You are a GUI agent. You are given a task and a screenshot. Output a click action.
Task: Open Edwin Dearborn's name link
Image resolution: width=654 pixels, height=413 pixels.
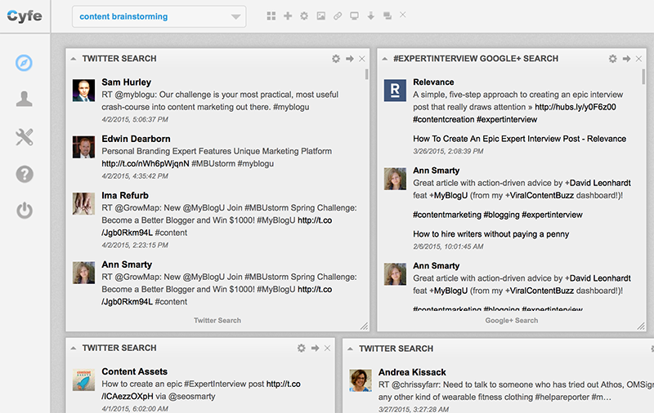pyautogui.click(x=136, y=139)
